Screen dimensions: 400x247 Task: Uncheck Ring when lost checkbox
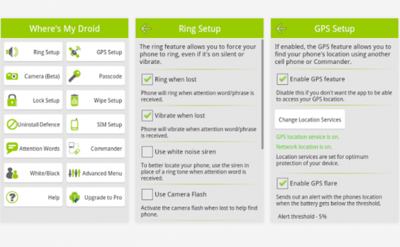pyautogui.click(x=147, y=79)
